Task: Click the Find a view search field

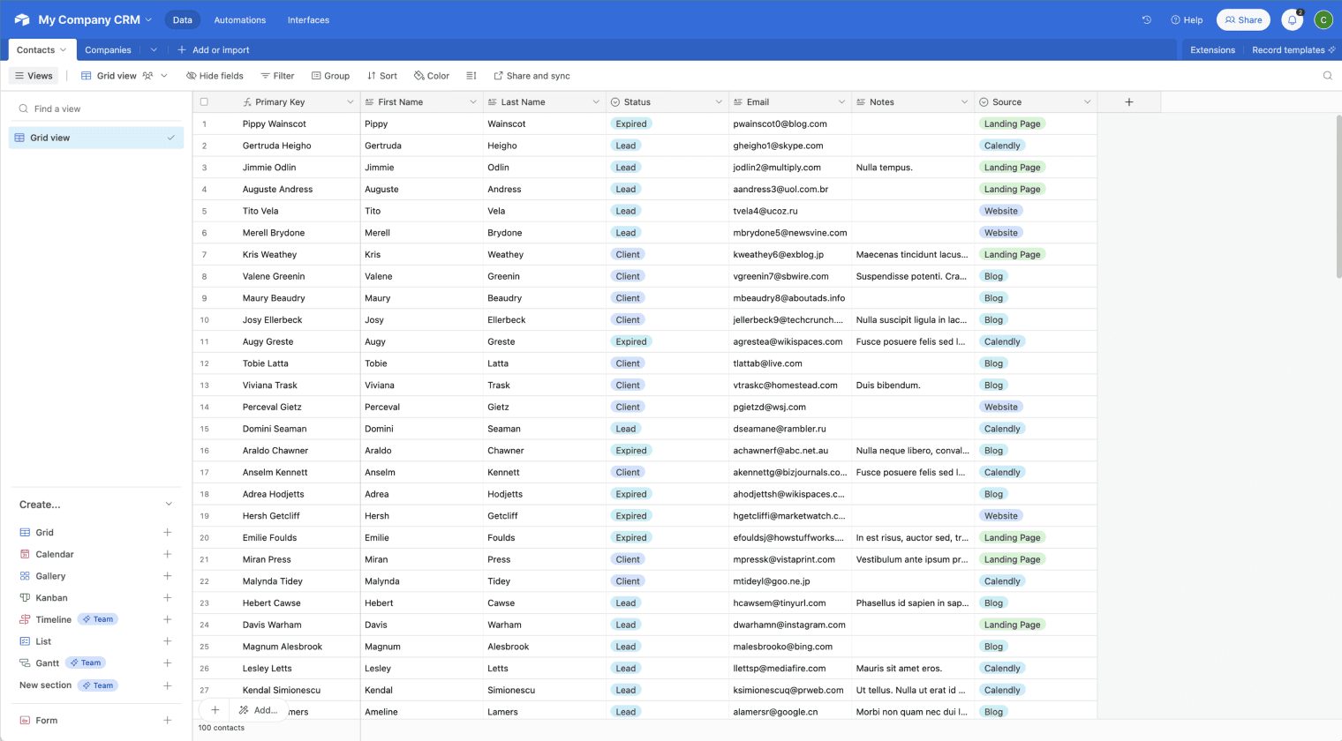Action: point(96,109)
